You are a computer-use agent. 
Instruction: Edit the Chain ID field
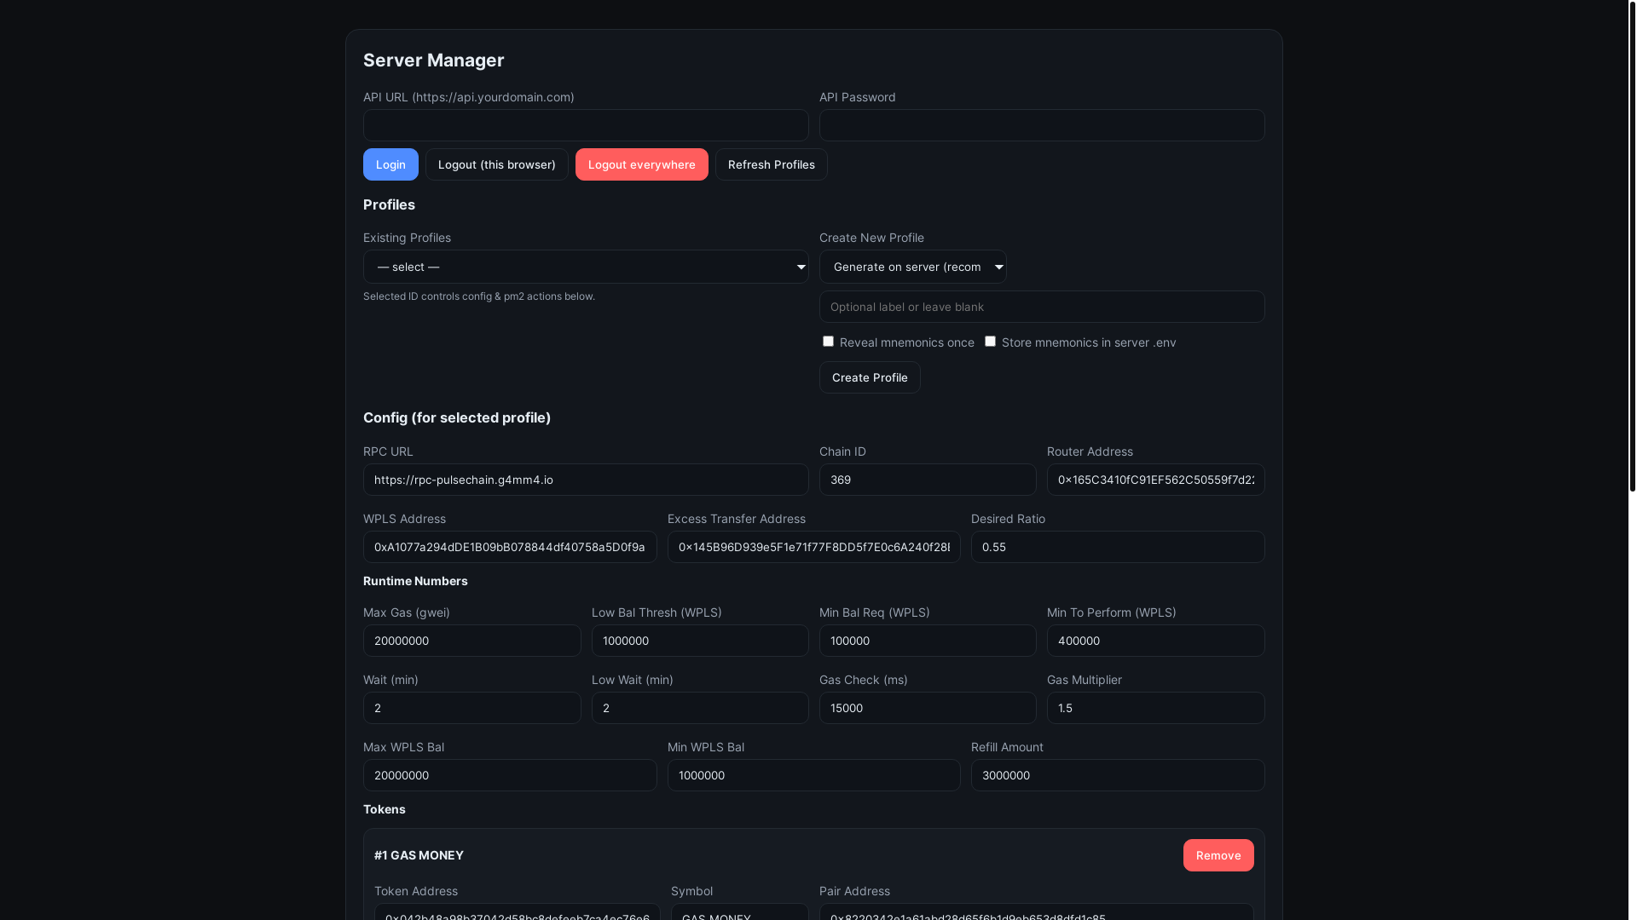click(x=928, y=480)
